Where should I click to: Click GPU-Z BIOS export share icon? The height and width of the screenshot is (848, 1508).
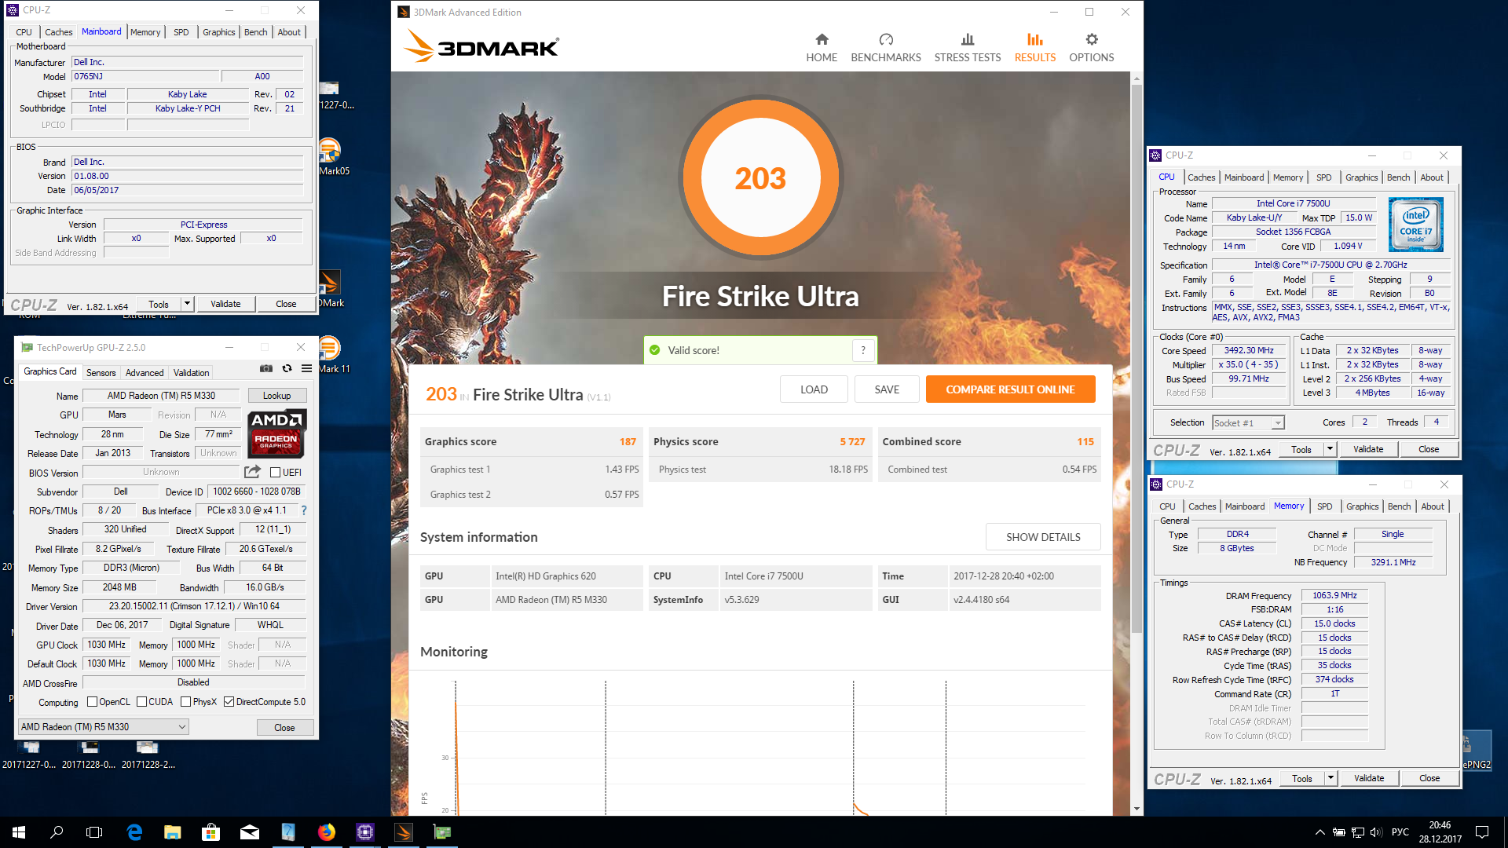[x=252, y=472]
